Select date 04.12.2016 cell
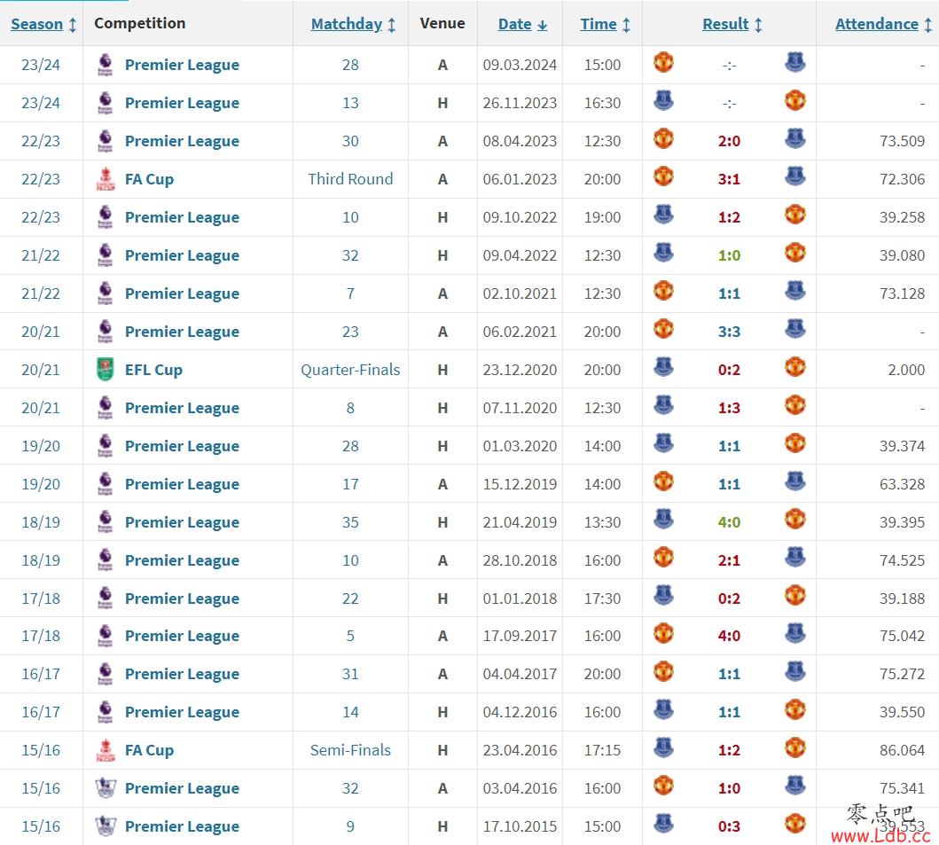Viewport: 939px width, 845px height. click(520, 712)
